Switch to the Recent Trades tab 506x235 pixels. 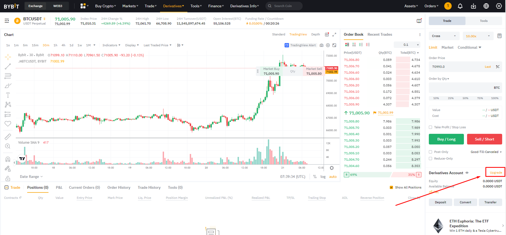pos(379,34)
